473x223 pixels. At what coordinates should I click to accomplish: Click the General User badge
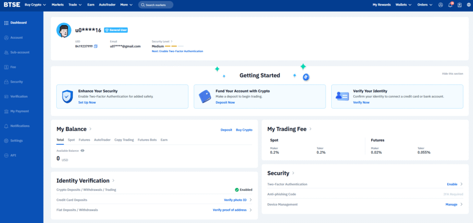coord(116,30)
